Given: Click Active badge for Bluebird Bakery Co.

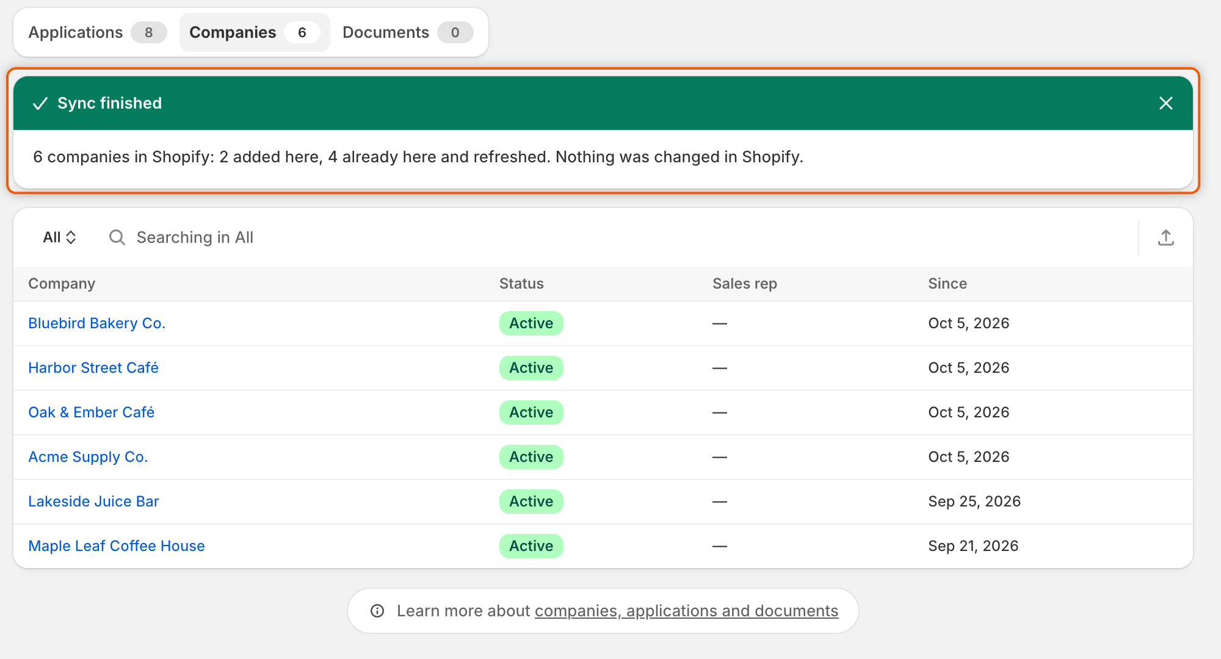Looking at the screenshot, I should (531, 323).
